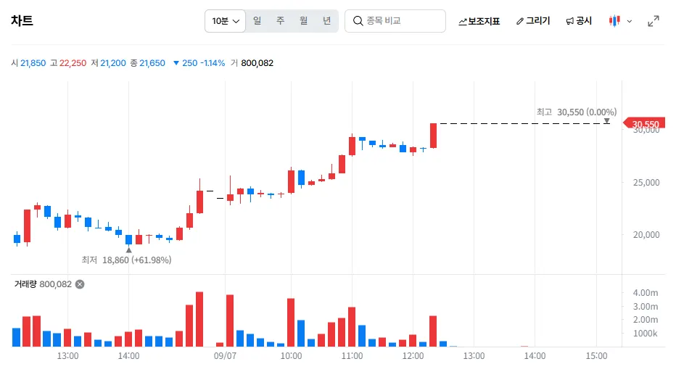Click the low price 21,200 value

coord(113,63)
